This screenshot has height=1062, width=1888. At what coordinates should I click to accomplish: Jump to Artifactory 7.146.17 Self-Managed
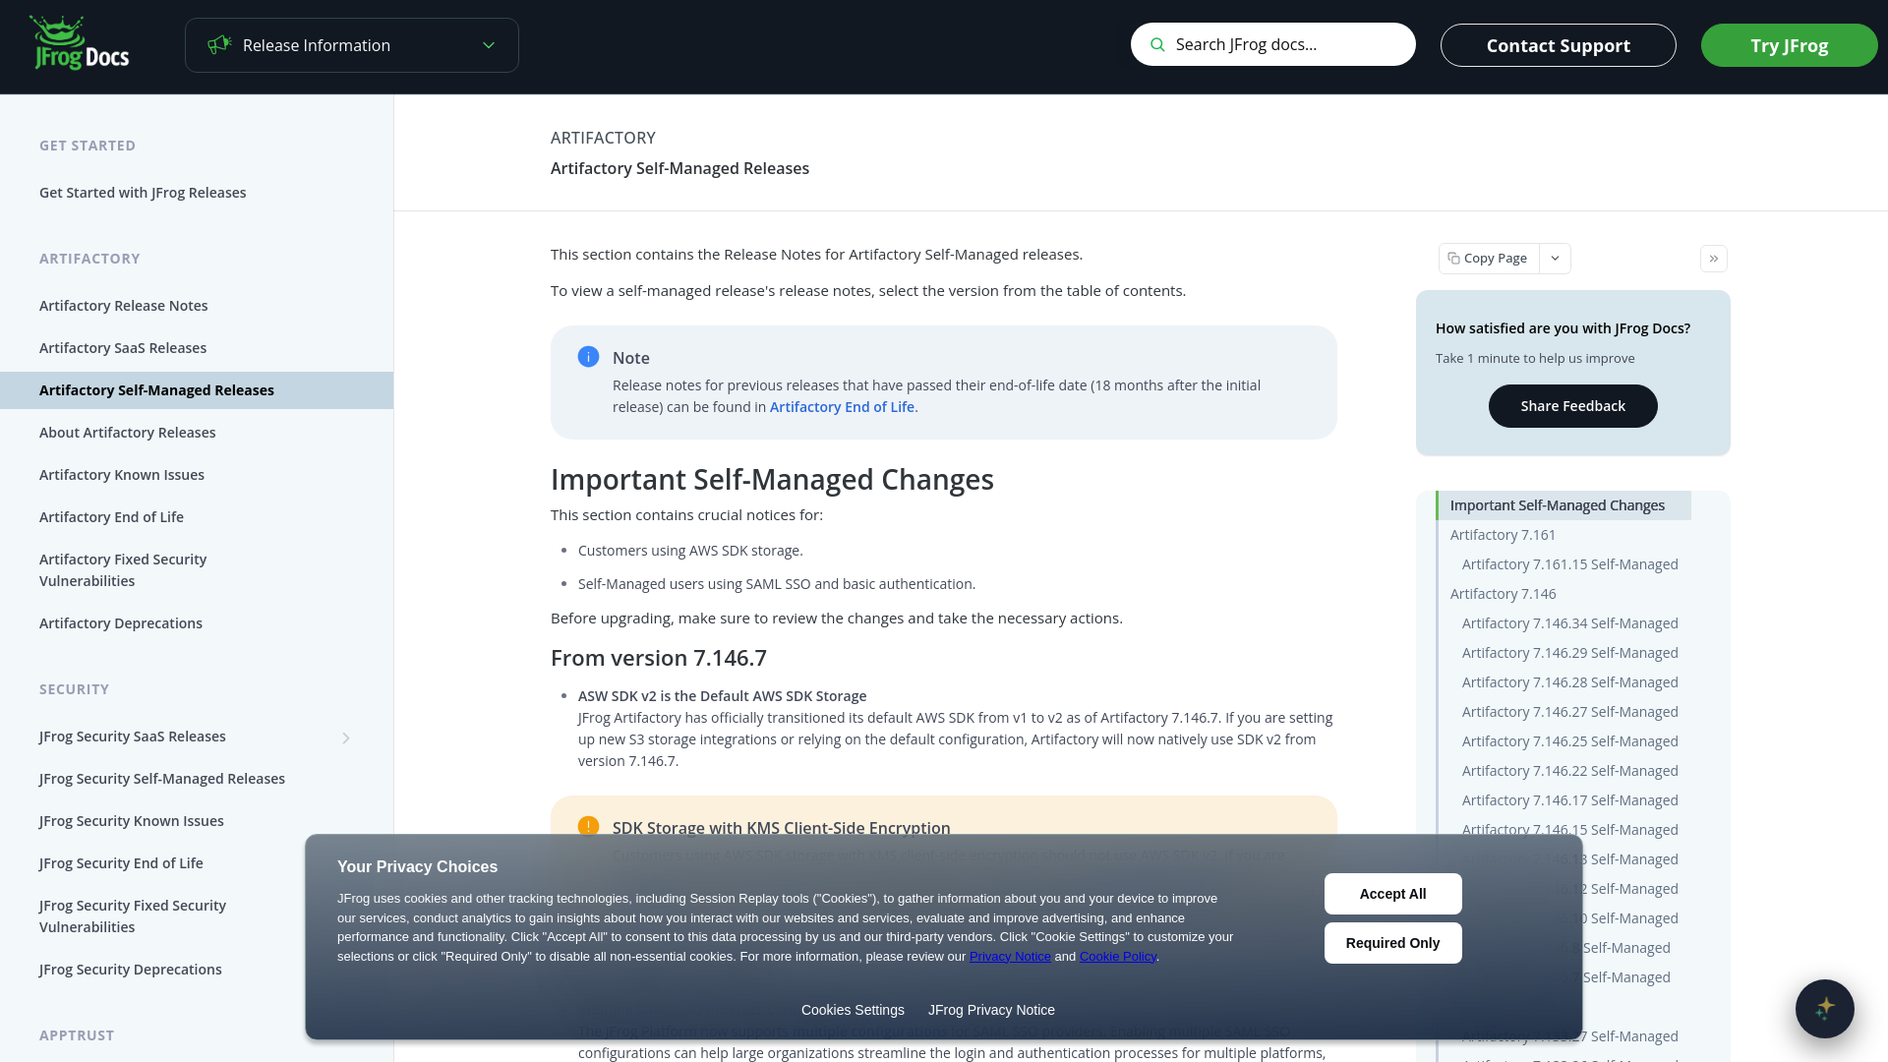pyautogui.click(x=1570, y=800)
